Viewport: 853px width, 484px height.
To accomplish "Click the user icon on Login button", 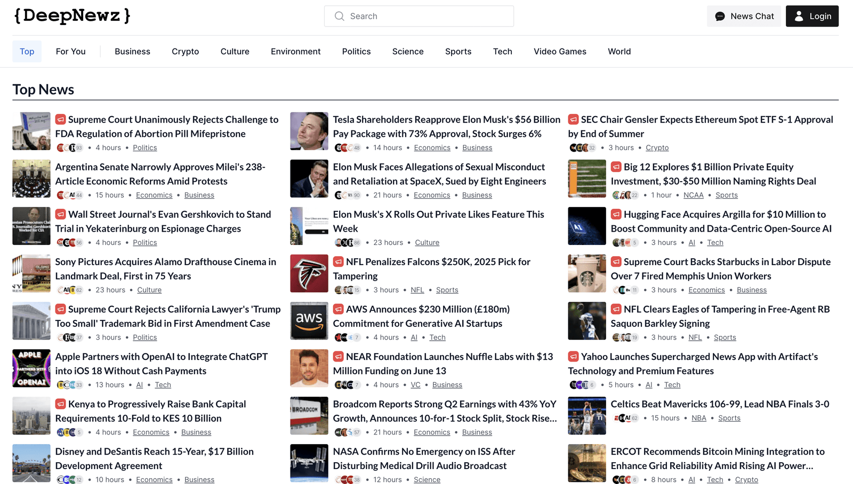I will (x=799, y=17).
